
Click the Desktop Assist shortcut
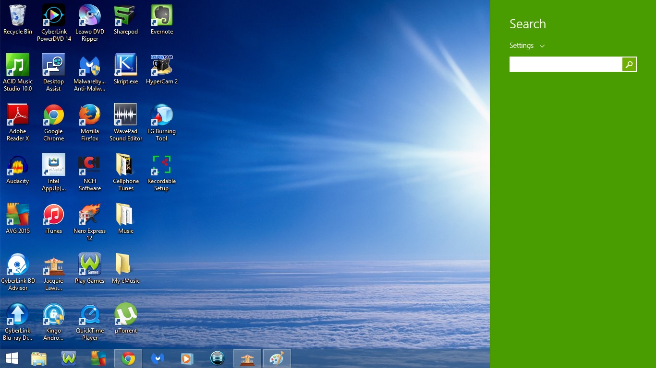[54, 73]
